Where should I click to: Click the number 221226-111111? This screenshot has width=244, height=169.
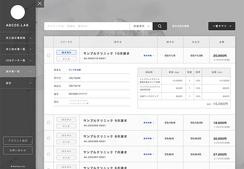pos(78,94)
